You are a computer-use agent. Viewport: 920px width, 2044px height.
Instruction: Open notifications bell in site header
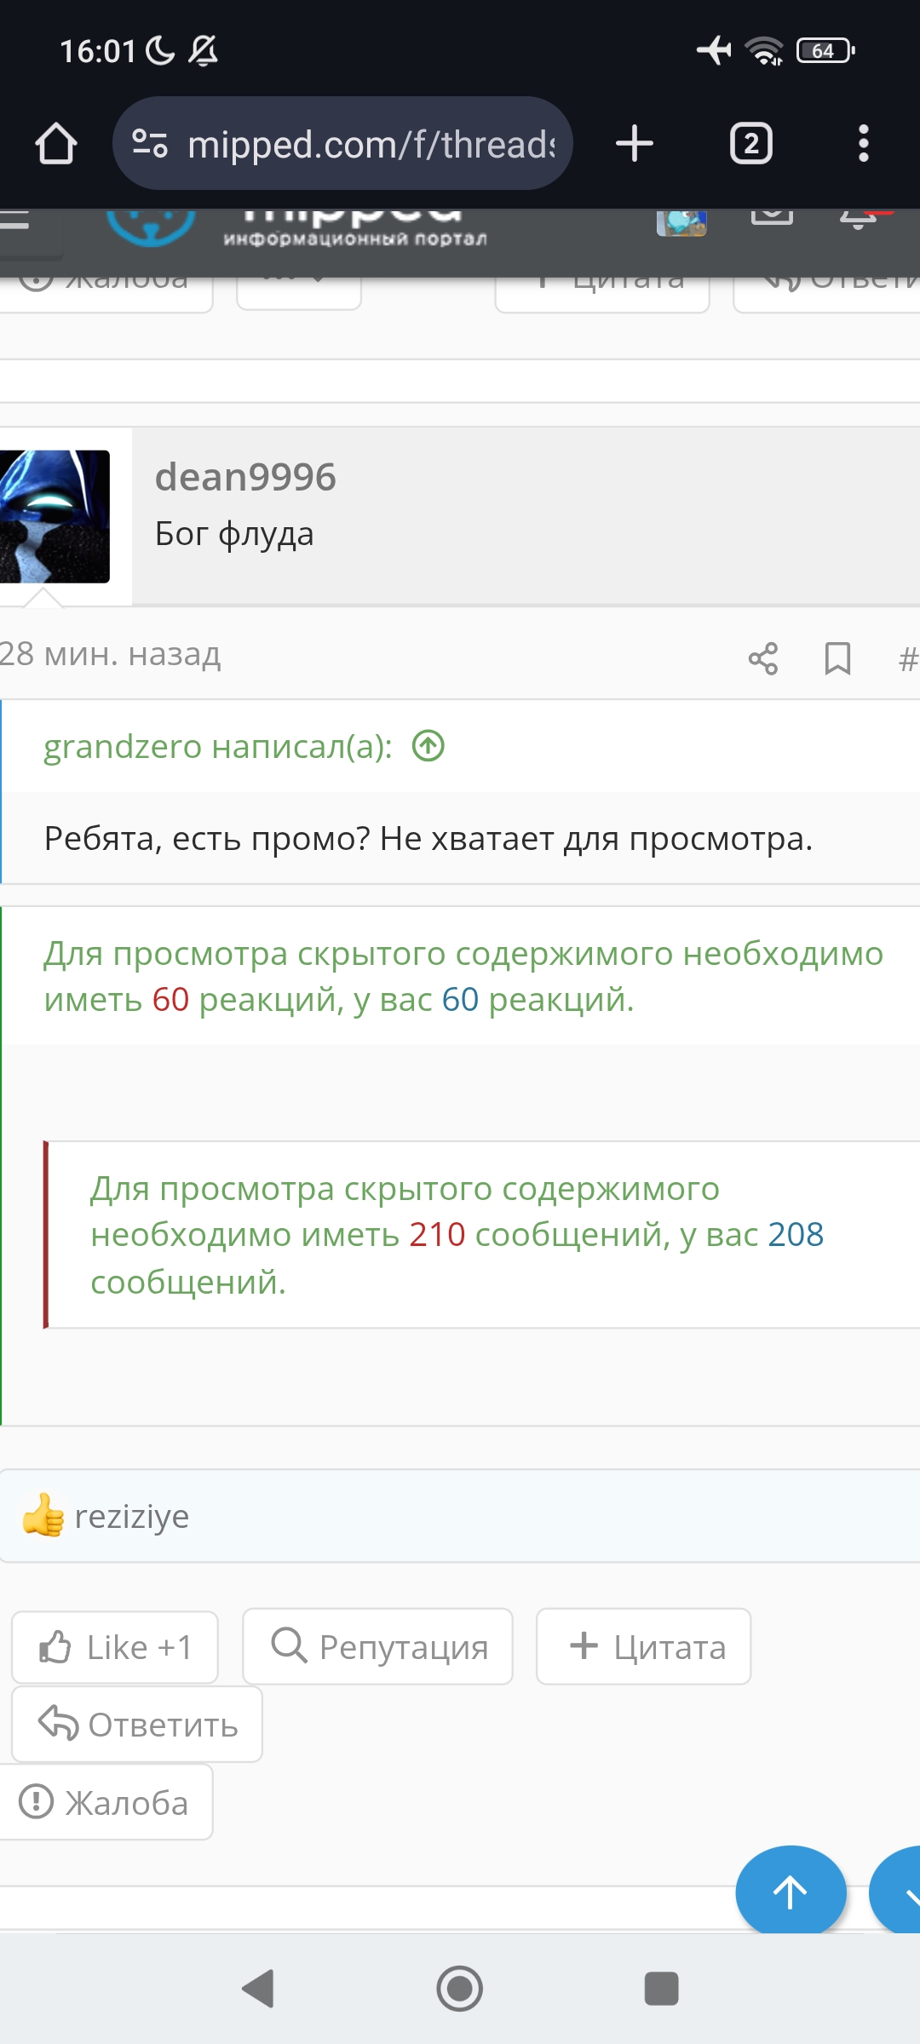click(860, 220)
